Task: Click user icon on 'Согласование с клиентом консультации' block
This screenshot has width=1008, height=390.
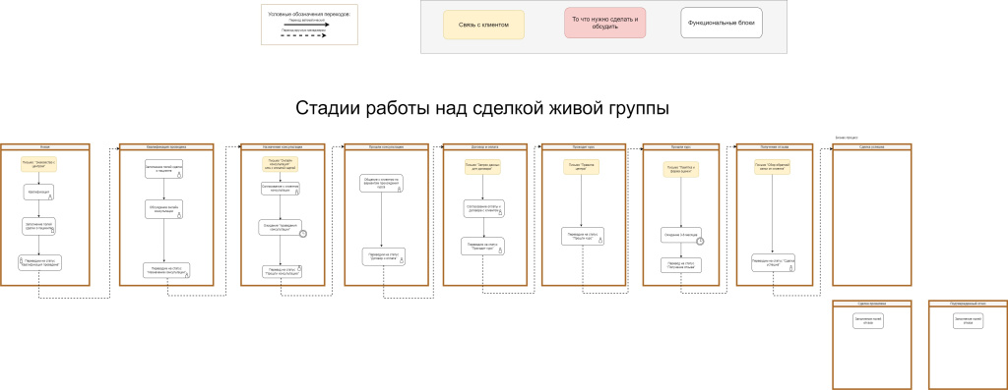Action: pyautogui.click(x=296, y=192)
